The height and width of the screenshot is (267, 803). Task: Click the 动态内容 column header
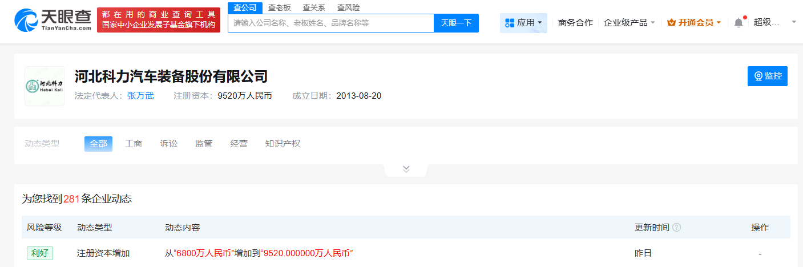[x=182, y=228]
